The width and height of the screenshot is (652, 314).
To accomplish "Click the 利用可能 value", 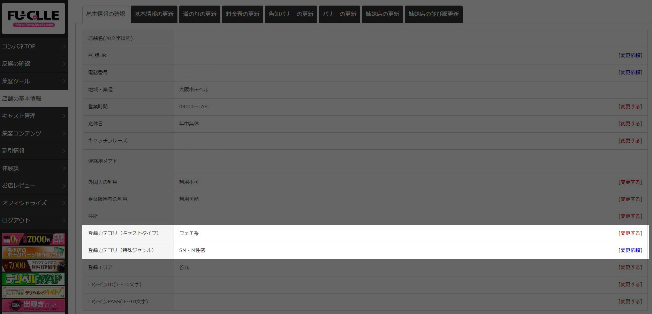I will point(189,199).
